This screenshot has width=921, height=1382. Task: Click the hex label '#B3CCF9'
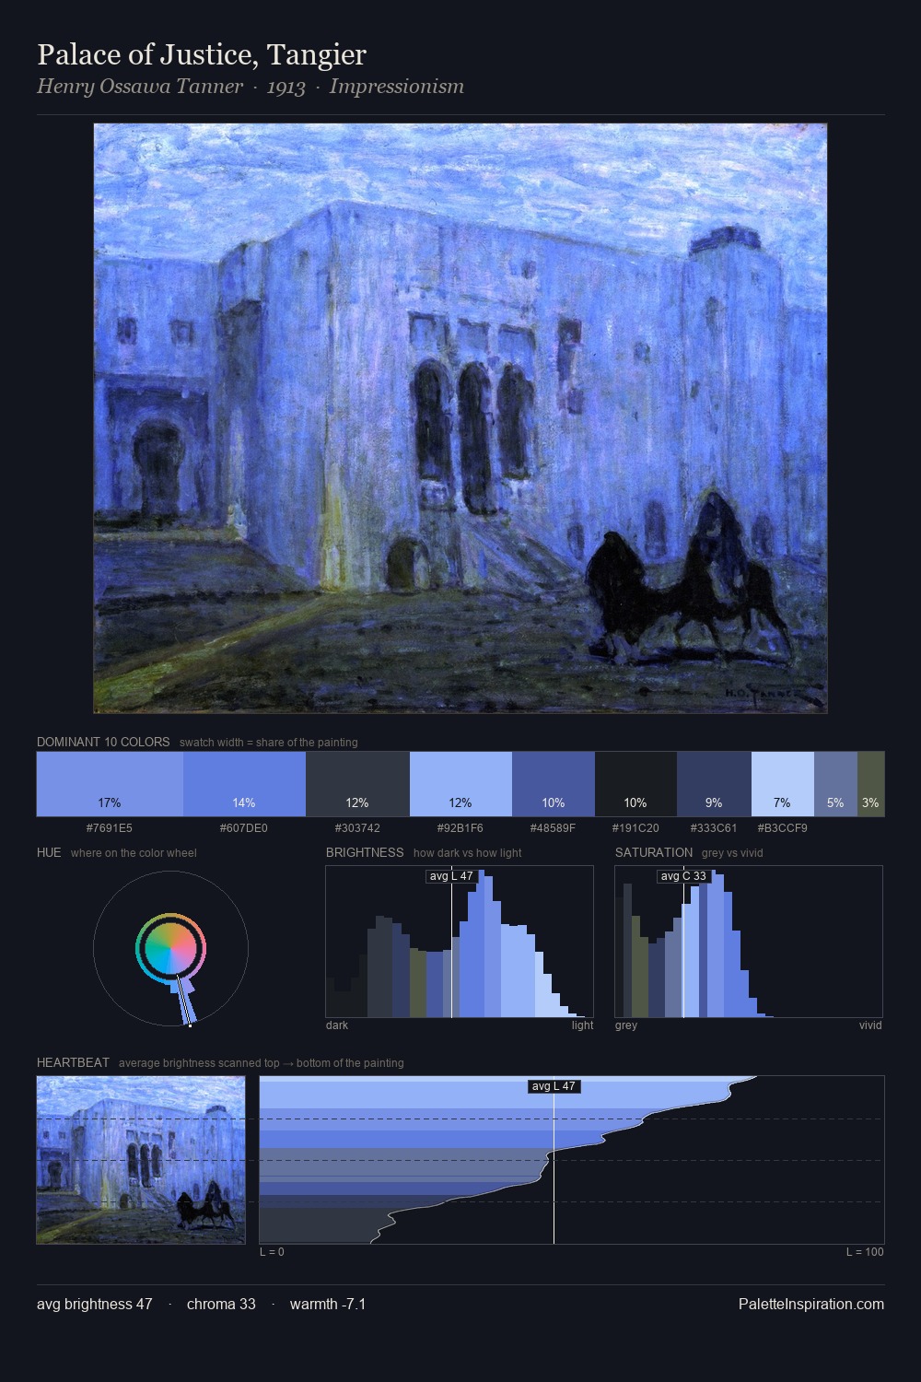(x=782, y=828)
